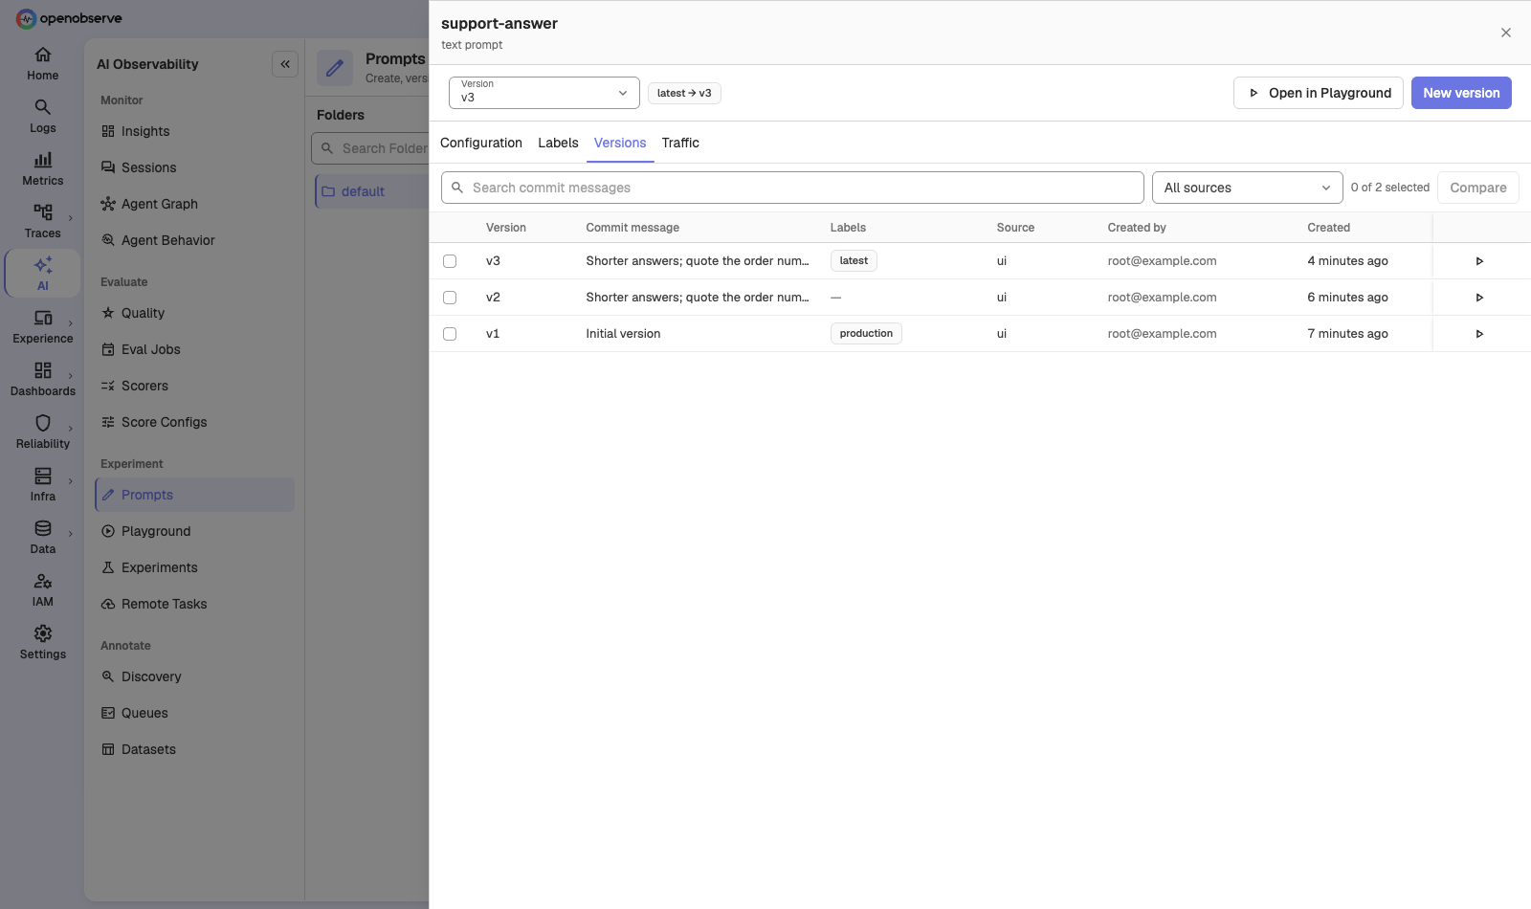Open Datasets under Annotate
Viewport: 1531px width, 909px height.
click(x=194, y=749)
